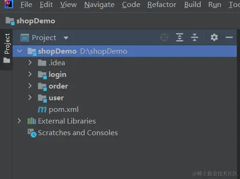Click the Select Opened File locate icon
The width and height of the screenshot is (240, 179).
164,37
